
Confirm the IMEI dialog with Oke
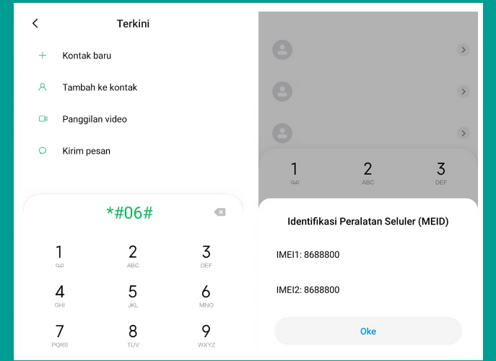pos(368,331)
